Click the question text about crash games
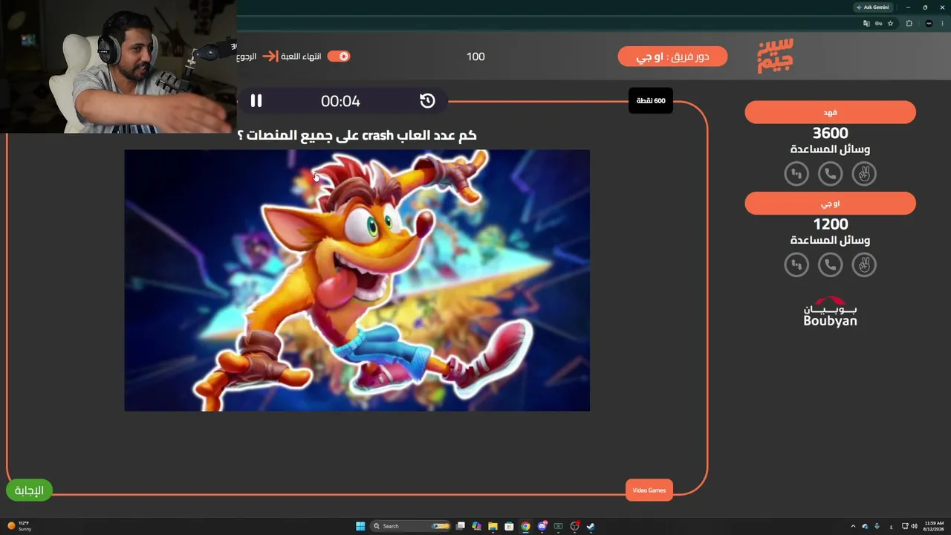The image size is (951, 535). (x=357, y=135)
